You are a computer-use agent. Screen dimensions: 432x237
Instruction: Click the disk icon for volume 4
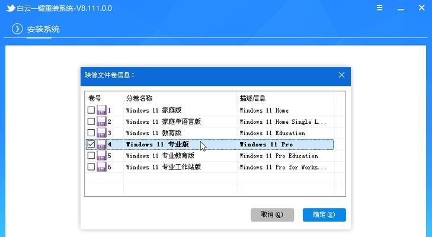tap(102, 144)
